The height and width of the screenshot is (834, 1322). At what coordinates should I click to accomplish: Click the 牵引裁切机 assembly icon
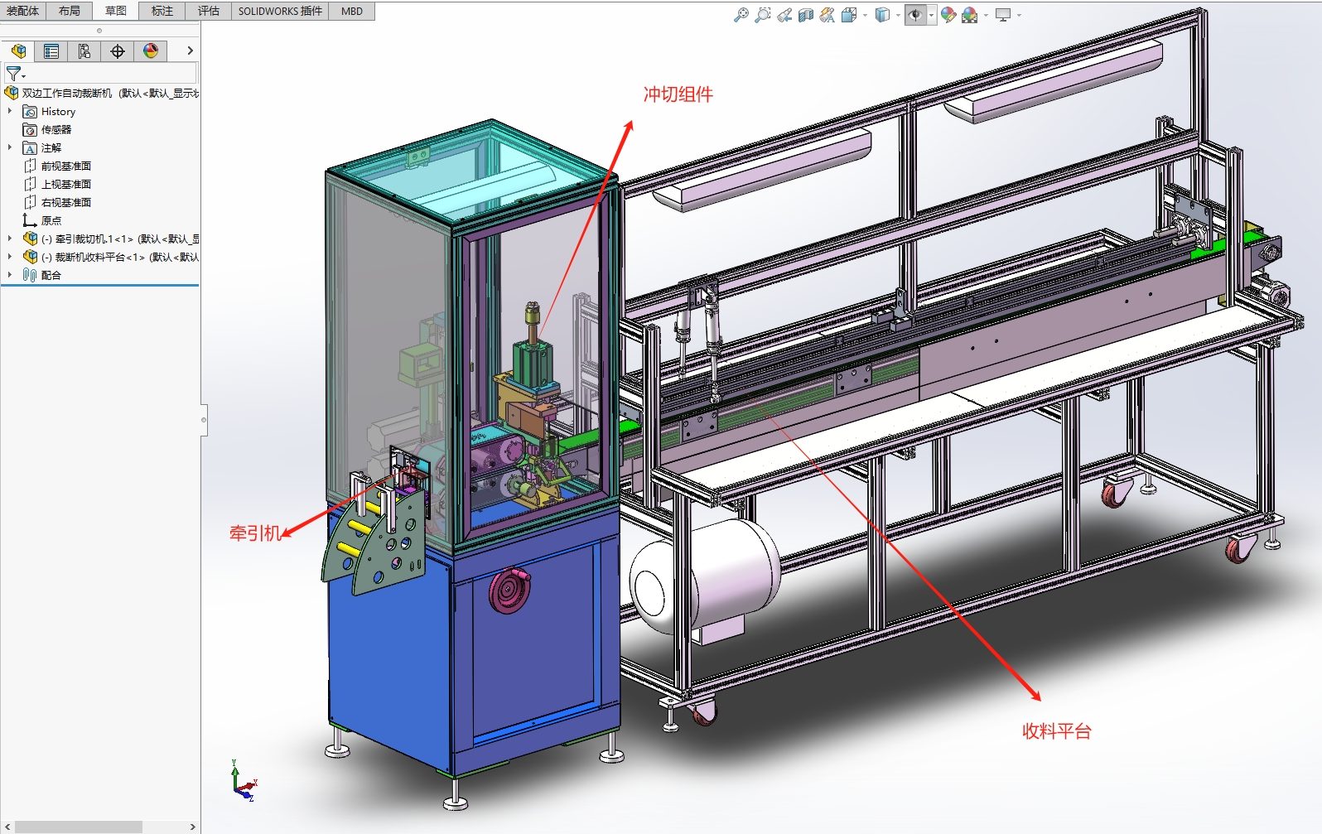pyautogui.click(x=30, y=239)
